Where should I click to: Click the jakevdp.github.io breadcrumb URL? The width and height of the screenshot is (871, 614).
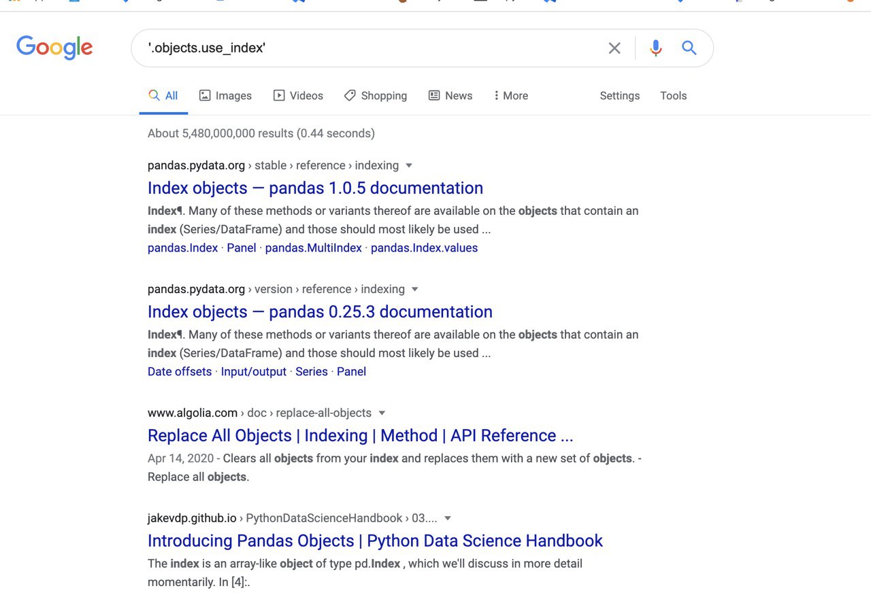(293, 518)
